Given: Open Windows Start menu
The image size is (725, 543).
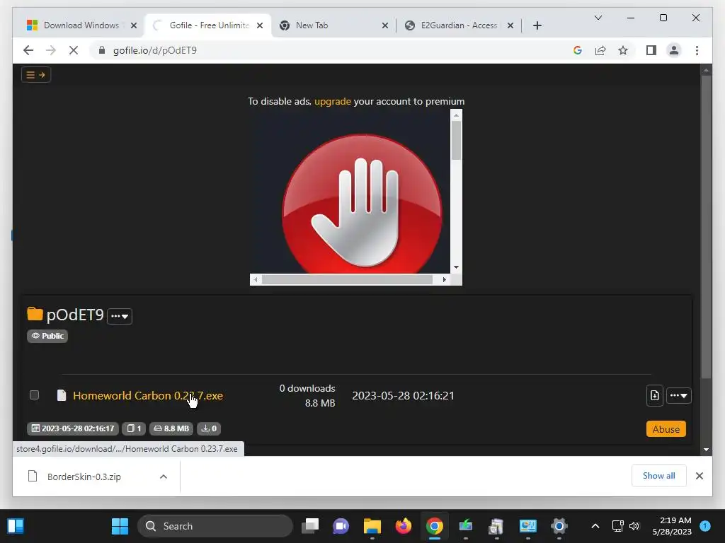Looking at the screenshot, I should 120,526.
